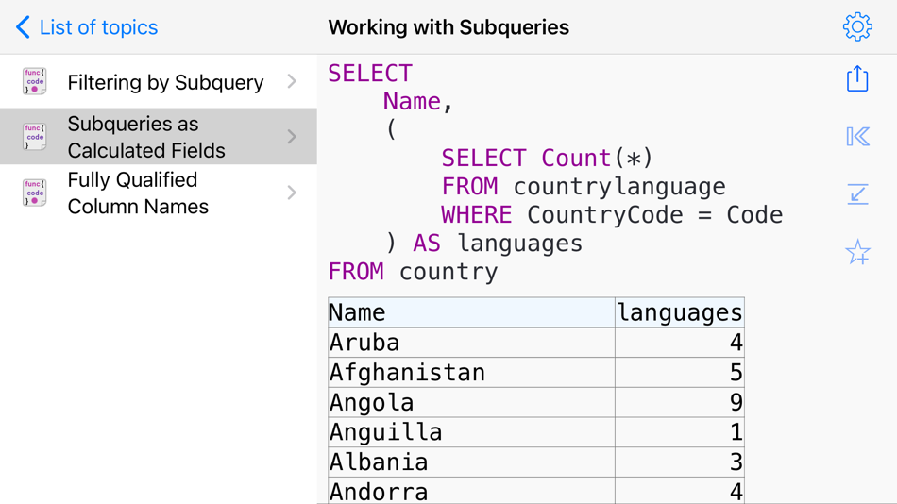
Task: Add to favorites star icon
Action: [x=857, y=252]
